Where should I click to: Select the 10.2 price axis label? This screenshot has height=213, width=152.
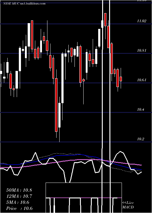(x=140, y=139)
